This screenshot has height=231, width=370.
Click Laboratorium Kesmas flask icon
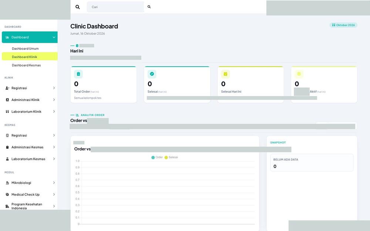7,159
